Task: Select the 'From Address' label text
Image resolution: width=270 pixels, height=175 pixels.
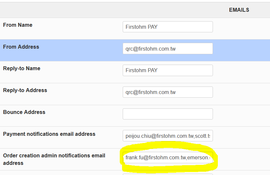Action: click(21, 47)
